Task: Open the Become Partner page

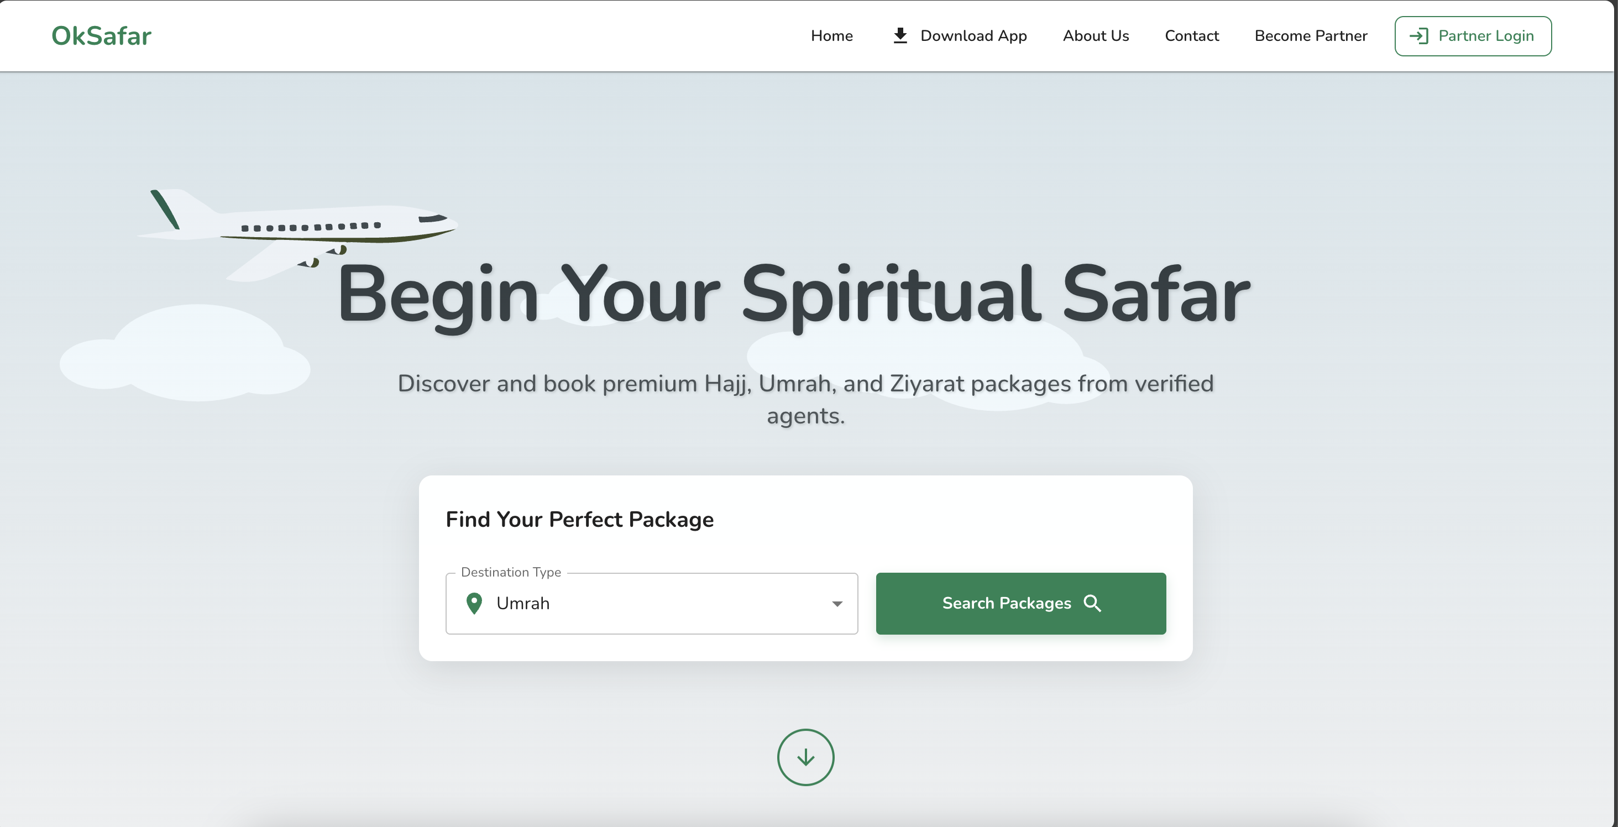Action: click(x=1310, y=36)
